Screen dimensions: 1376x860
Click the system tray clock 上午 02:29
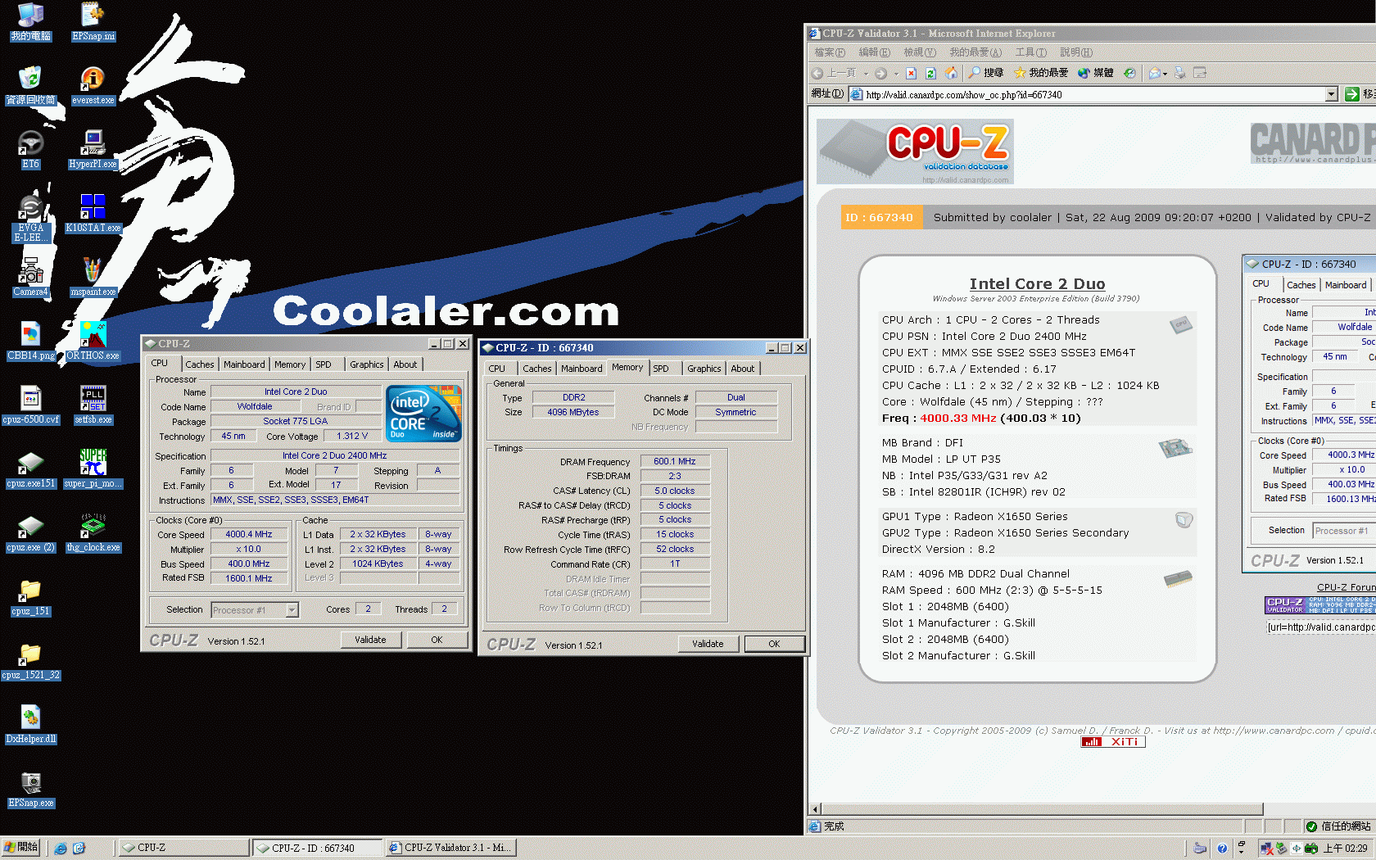tap(1345, 849)
